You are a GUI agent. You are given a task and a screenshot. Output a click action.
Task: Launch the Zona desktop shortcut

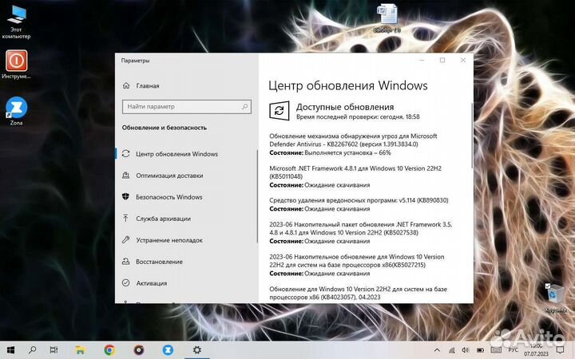point(16,109)
